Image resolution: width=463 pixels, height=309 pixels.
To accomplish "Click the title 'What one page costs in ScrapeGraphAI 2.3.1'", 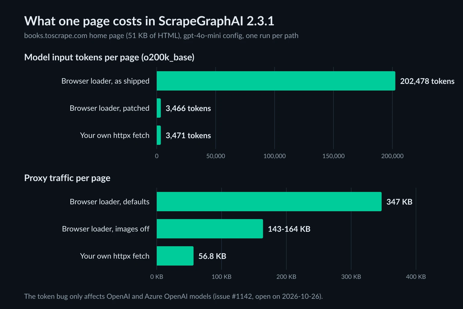I will pyautogui.click(x=149, y=21).
